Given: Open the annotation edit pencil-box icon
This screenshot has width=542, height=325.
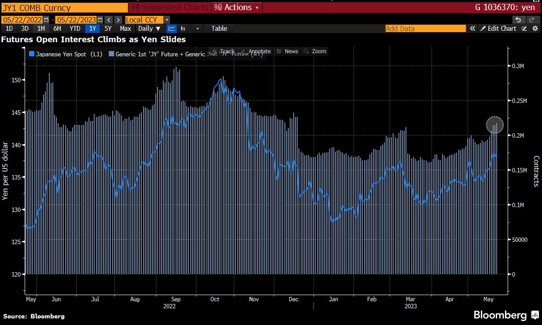Looking at the screenshot, I should tap(524, 29).
